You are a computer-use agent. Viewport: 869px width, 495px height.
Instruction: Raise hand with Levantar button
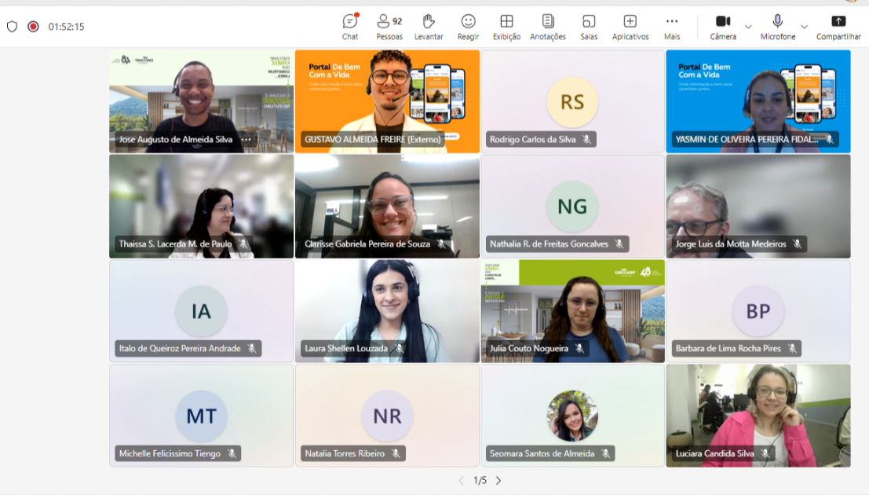[x=429, y=27]
